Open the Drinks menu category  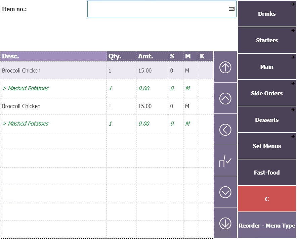267,14
